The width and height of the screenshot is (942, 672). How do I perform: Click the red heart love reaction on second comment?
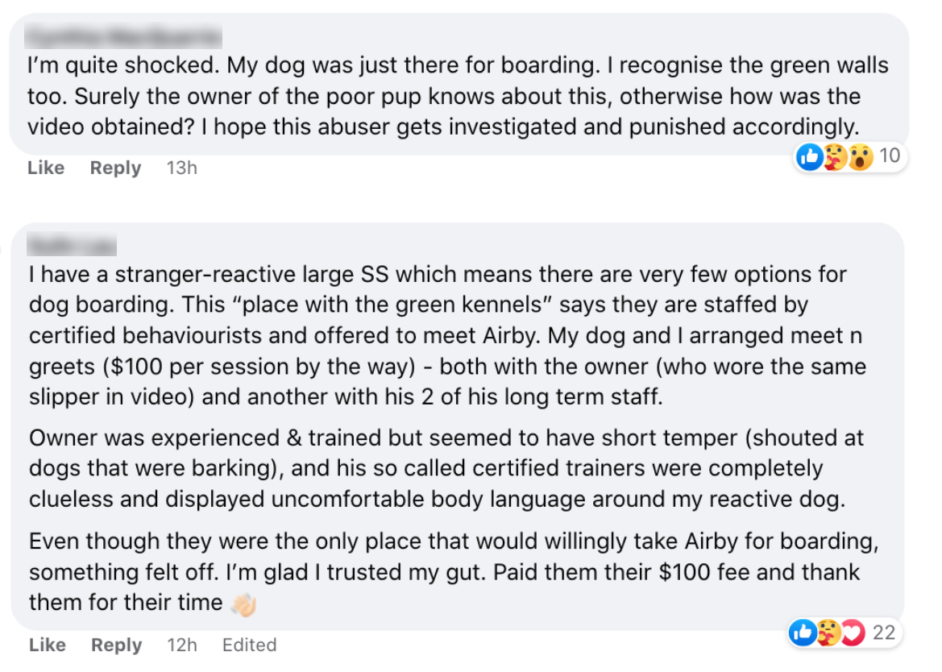[x=853, y=633]
